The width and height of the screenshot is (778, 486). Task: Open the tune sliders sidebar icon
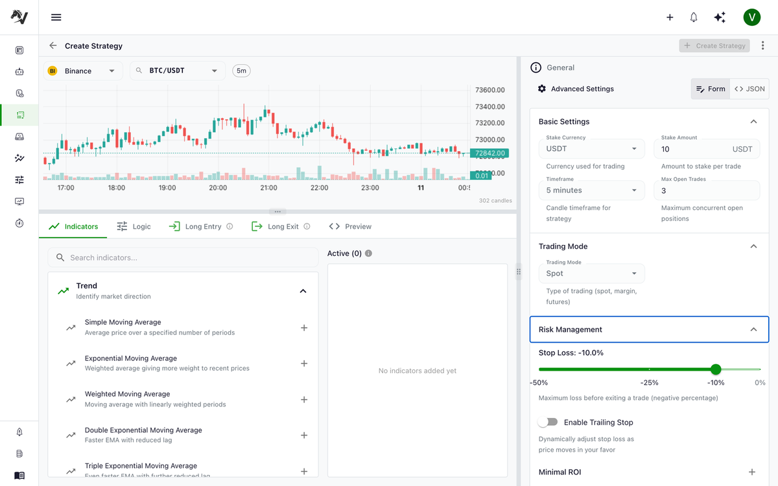(x=19, y=179)
